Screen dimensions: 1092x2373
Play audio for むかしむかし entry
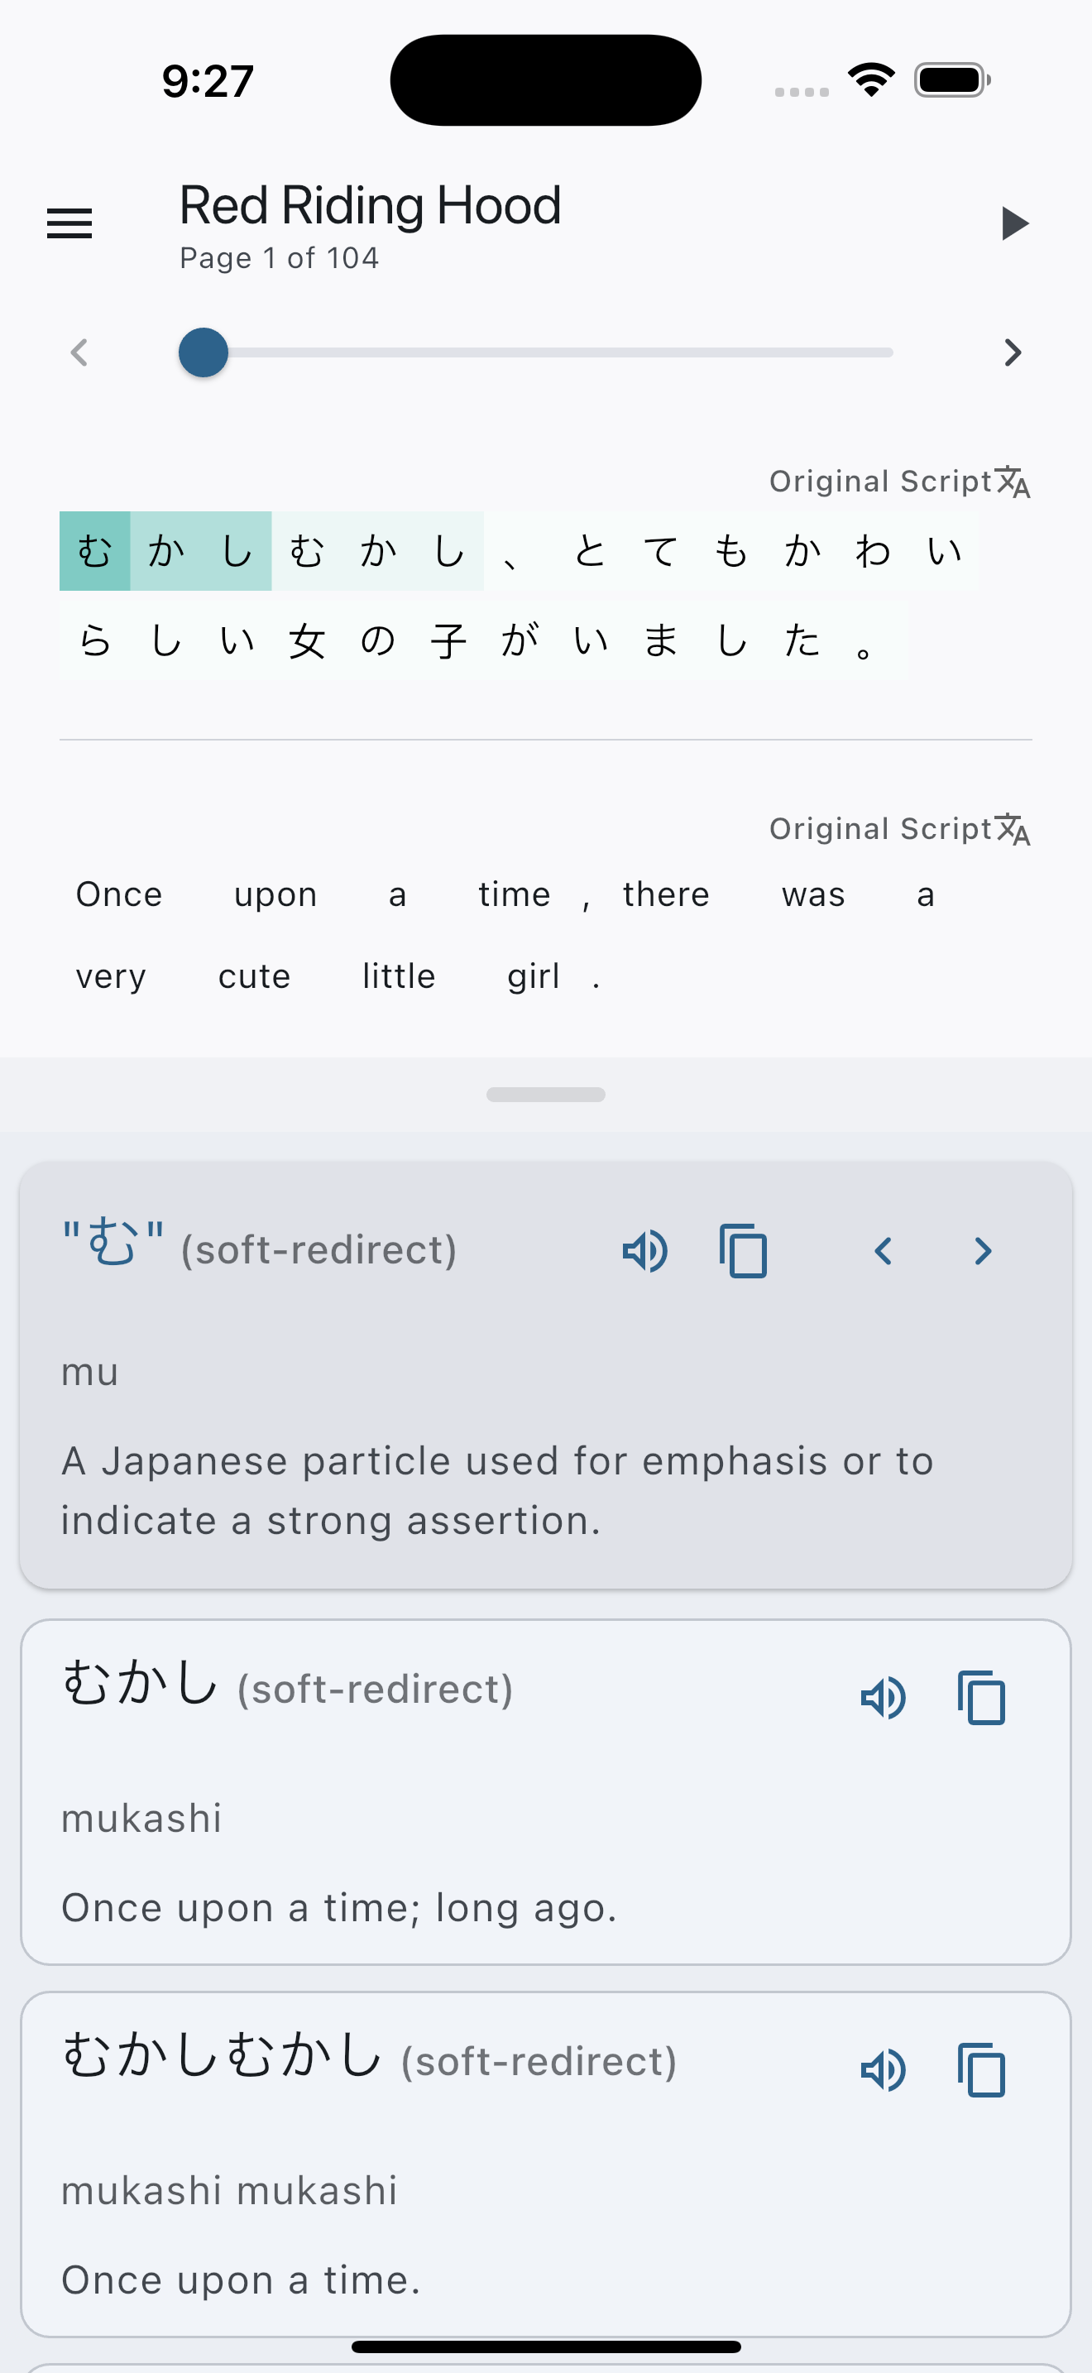[x=883, y=2070]
